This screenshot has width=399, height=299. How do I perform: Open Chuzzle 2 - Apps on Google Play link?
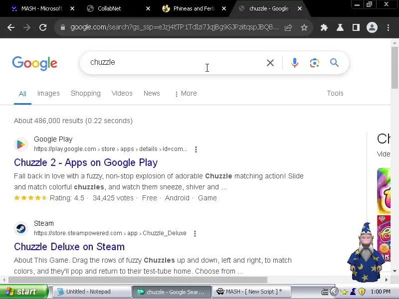tap(86, 162)
